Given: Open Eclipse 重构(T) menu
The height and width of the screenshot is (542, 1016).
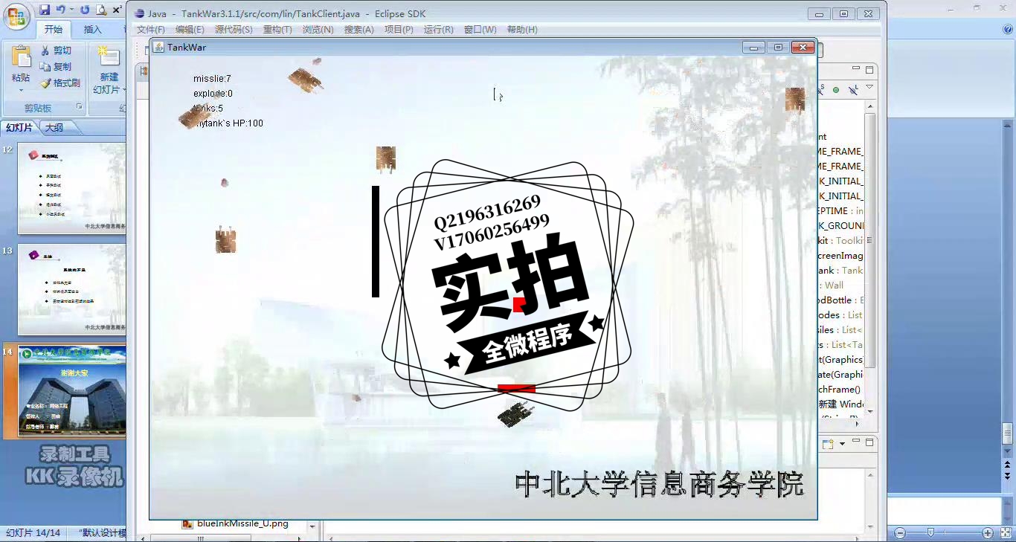Looking at the screenshot, I should [277, 30].
